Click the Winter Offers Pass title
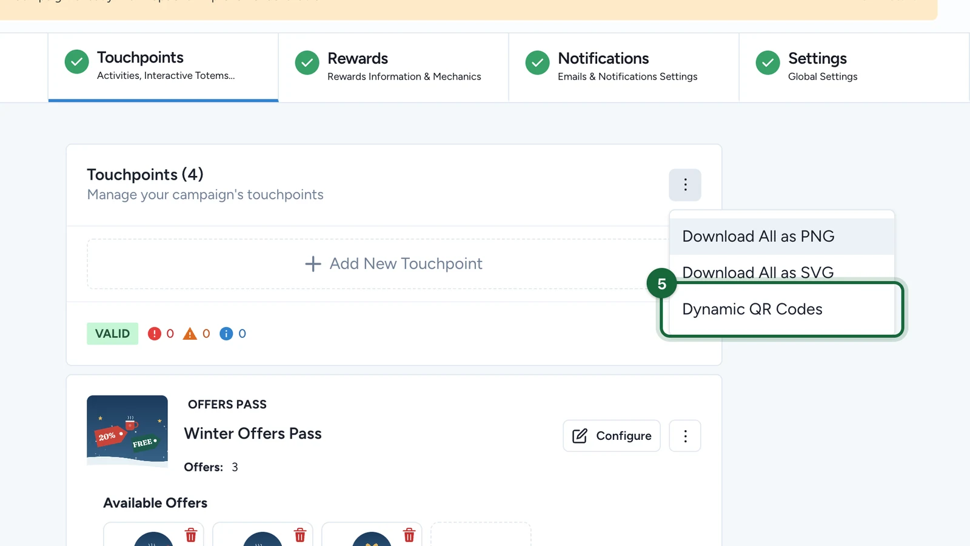 [253, 434]
